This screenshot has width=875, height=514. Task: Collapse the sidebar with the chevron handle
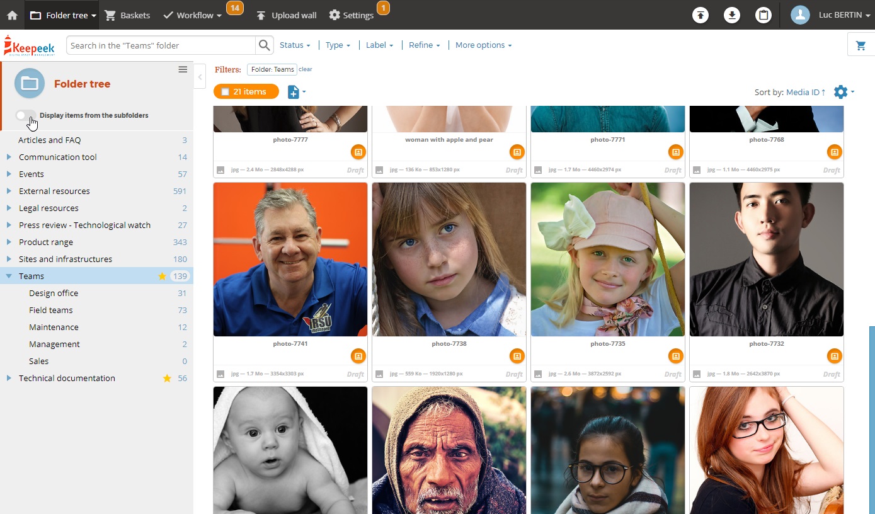point(200,77)
